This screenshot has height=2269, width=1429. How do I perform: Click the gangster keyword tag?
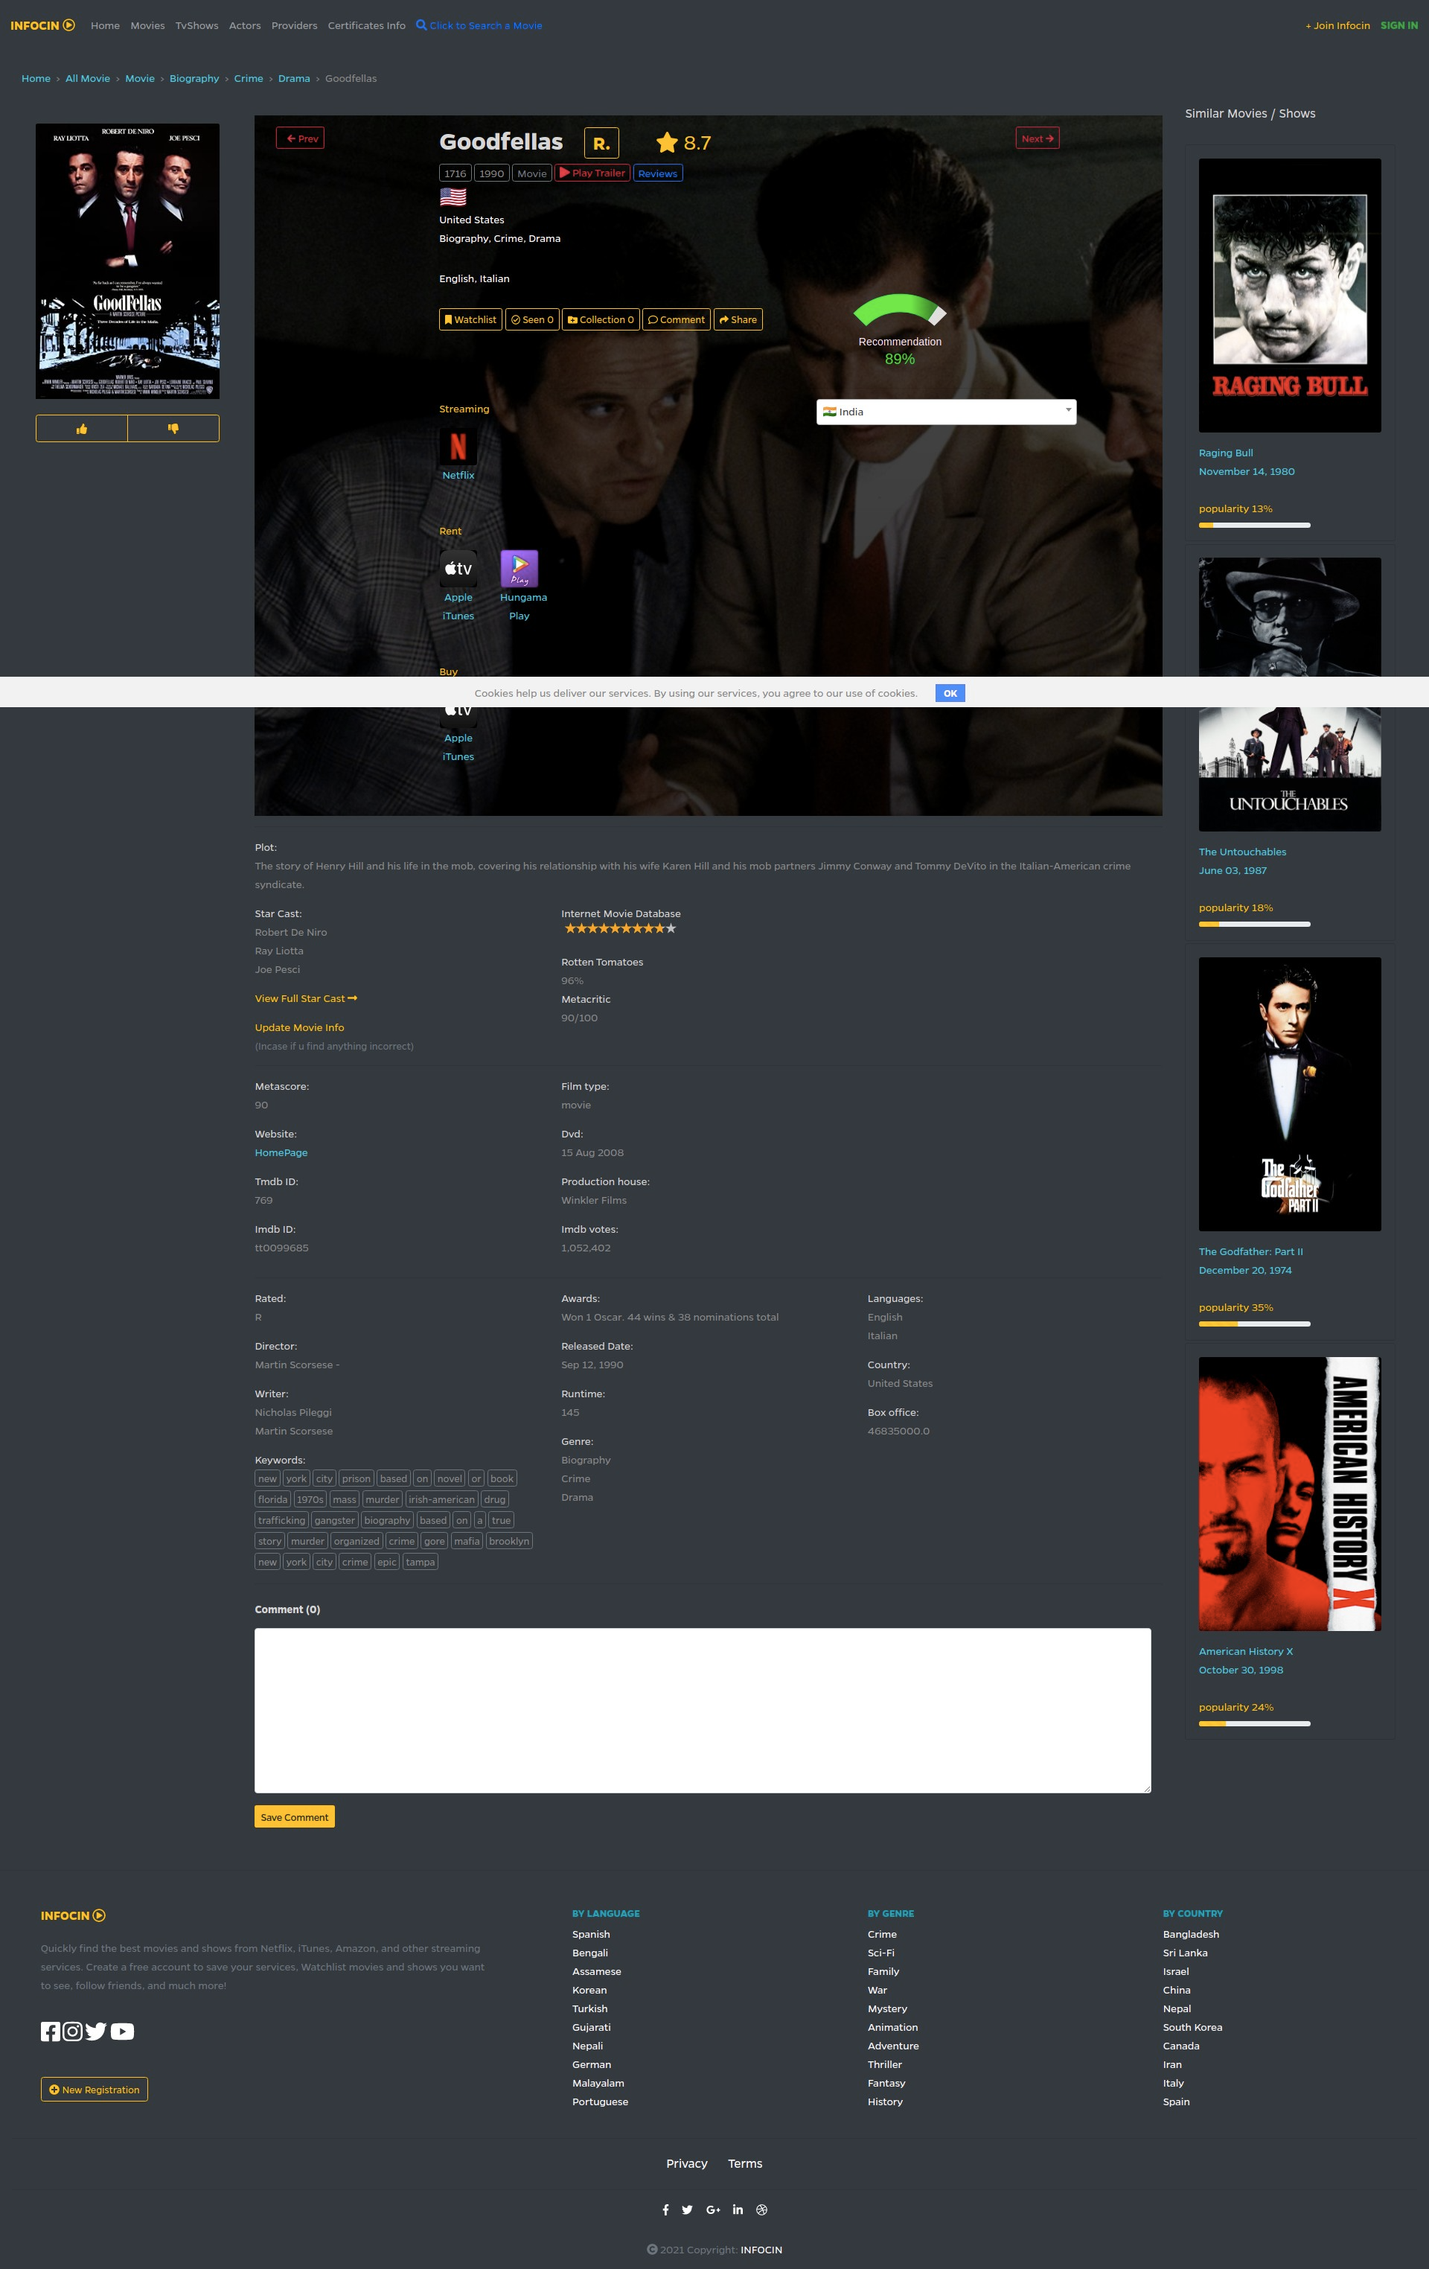[x=334, y=1520]
